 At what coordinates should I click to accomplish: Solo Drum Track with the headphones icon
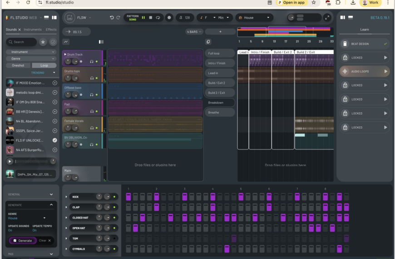[x=92, y=61]
